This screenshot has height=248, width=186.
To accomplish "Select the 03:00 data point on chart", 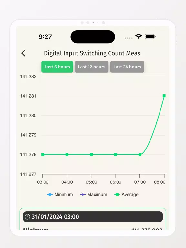I will click(43, 155).
